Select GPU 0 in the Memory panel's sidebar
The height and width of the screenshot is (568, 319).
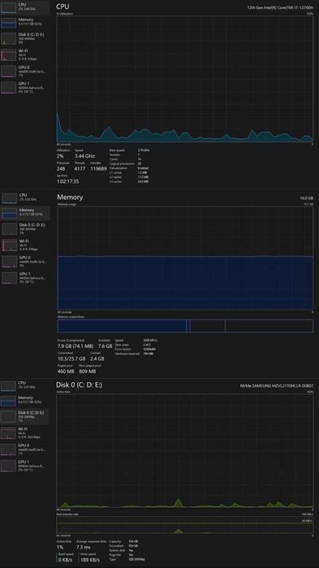pyautogui.click(x=25, y=261)
